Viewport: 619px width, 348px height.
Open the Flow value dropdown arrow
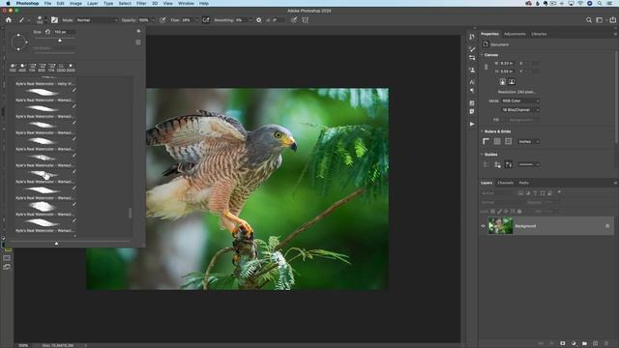196,19
